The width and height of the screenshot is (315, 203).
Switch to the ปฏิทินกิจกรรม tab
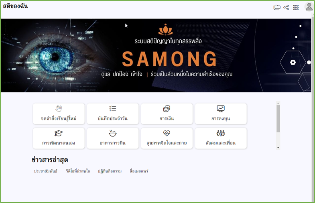tap(110, 171)
